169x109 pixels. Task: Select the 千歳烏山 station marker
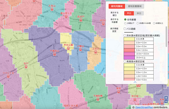tap(55, 54)
